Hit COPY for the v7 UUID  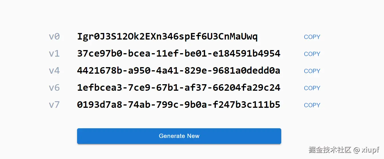click(x=312, y=105)
